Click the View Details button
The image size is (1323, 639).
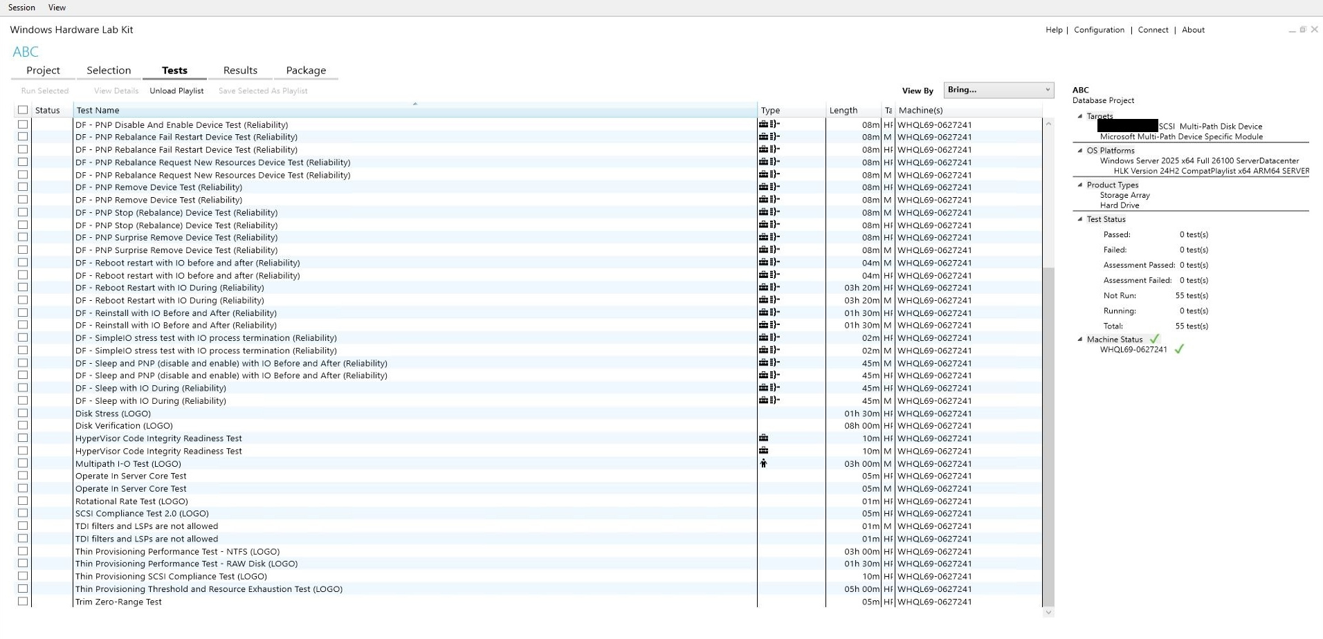pyautogui.click(x=116, y=91)
